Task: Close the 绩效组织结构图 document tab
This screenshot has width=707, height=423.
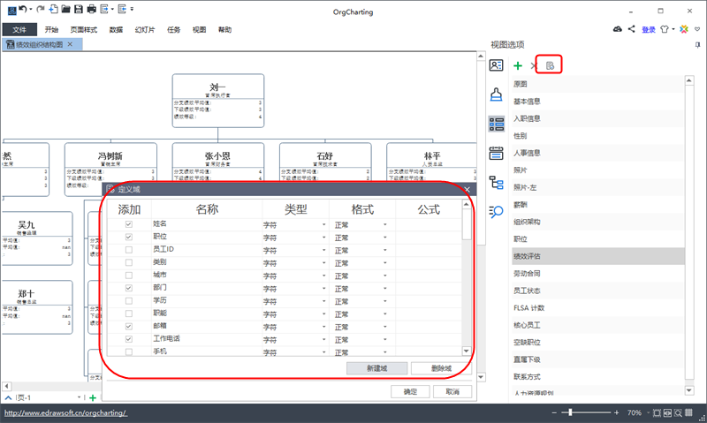Action: (x=70, y=44)
